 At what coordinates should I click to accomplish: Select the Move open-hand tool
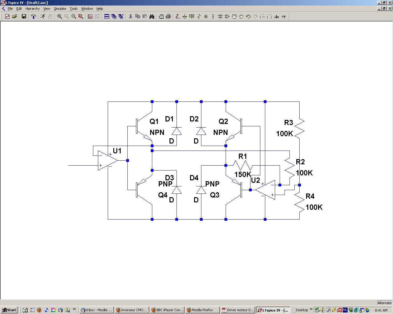[234, 17]
